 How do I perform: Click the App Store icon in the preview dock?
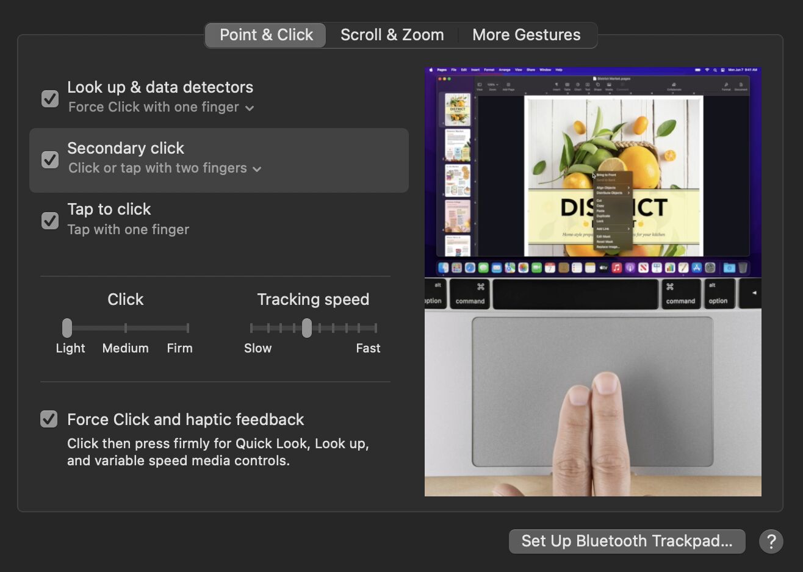point(696,268)
